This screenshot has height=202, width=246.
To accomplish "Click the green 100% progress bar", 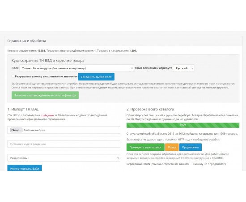I will 183,125.
